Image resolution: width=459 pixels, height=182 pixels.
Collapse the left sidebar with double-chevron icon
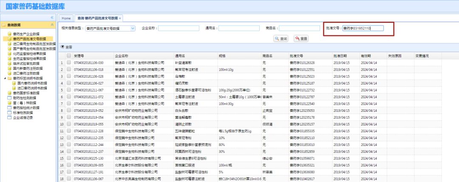point(52,17)
